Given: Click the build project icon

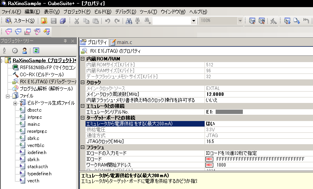Looking at the screenshot, I should pos(252,21).
